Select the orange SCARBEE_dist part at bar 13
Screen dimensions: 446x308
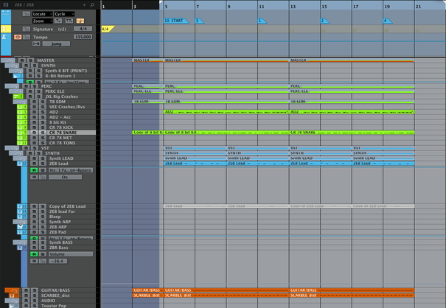point(352,295)
